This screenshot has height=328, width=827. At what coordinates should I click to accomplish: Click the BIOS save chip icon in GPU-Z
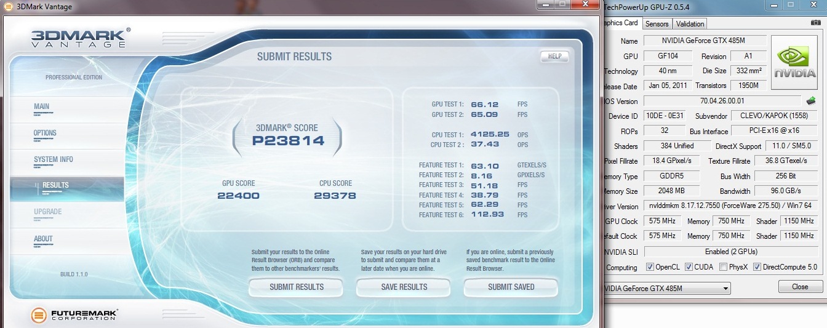tap(811, 100)
